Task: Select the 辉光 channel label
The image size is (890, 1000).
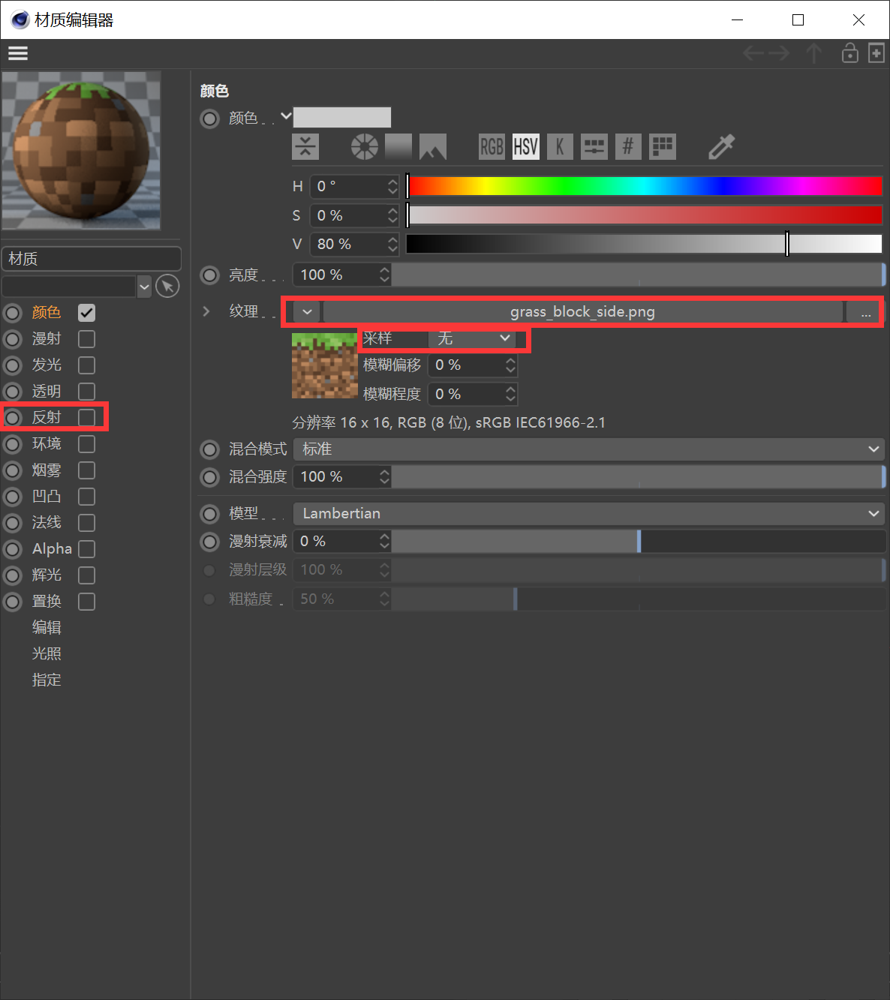Action: [x=47, y=575]
